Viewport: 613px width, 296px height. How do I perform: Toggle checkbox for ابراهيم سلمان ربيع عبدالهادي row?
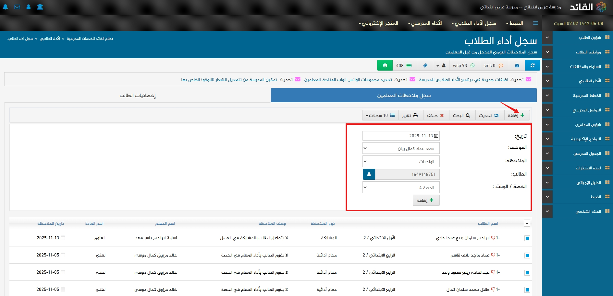click(527, 238)
